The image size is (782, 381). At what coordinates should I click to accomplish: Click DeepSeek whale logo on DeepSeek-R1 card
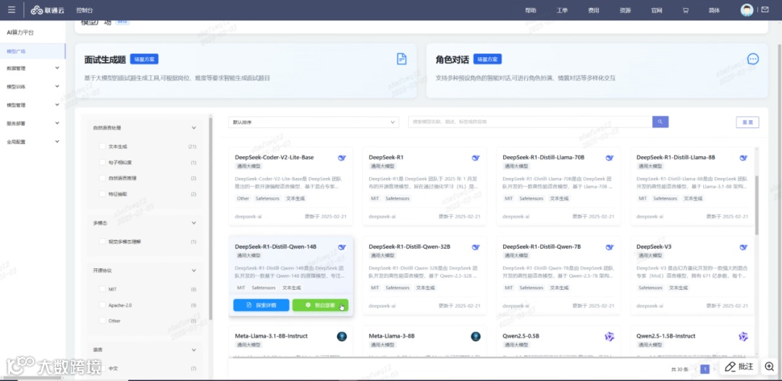(x=476, y=158)
